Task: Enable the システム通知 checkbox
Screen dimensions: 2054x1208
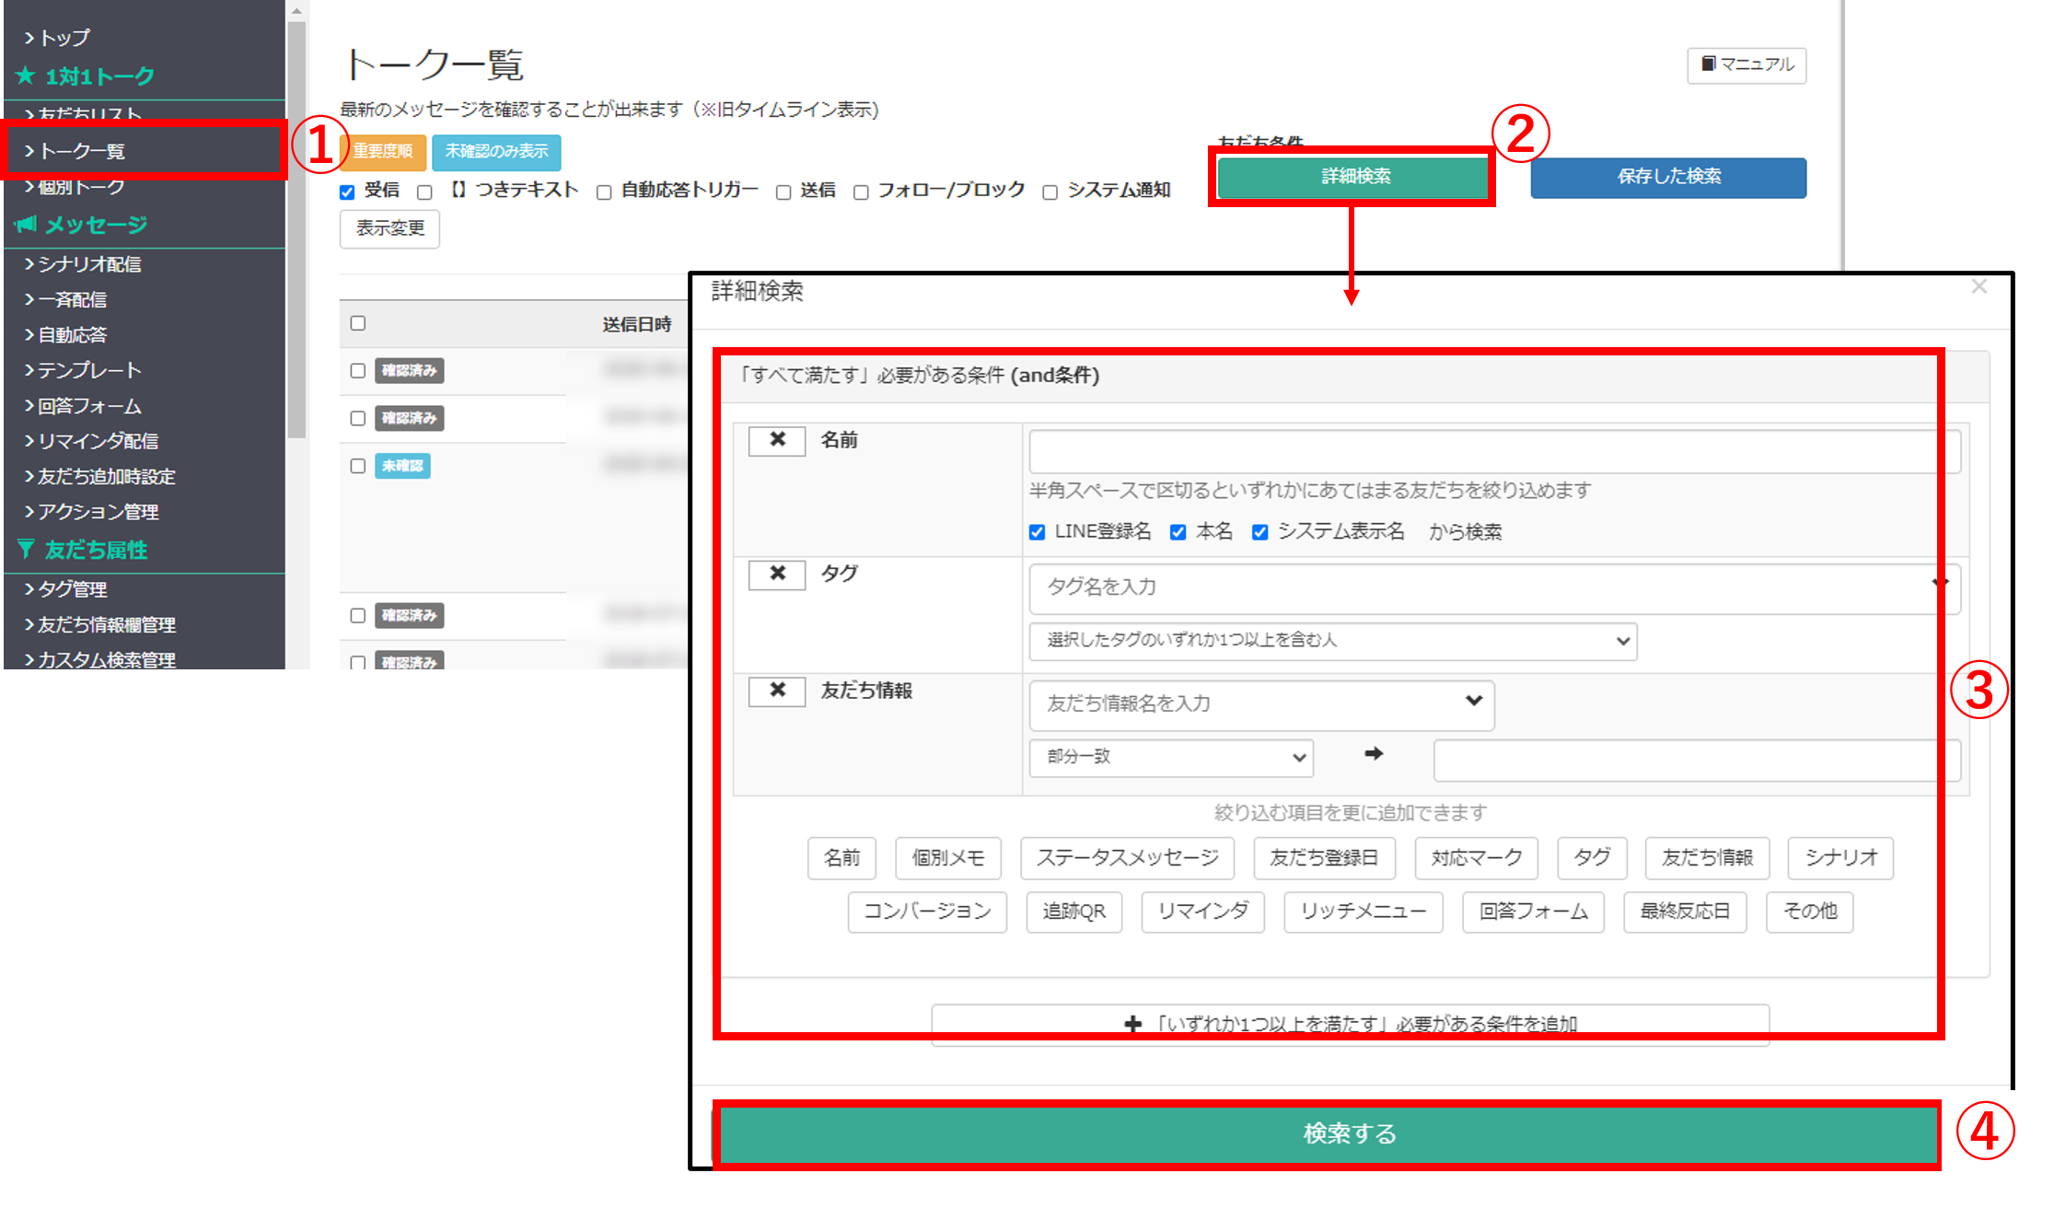Action: coord(1050,192)
